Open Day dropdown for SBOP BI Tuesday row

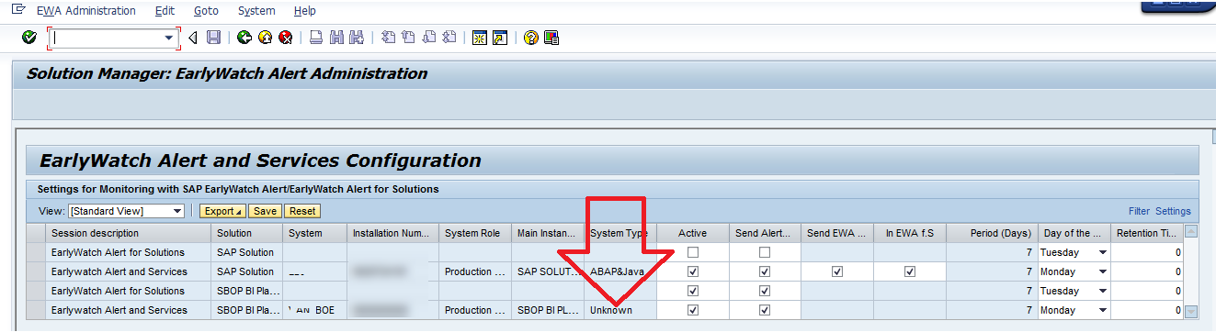coord(1103,291)
